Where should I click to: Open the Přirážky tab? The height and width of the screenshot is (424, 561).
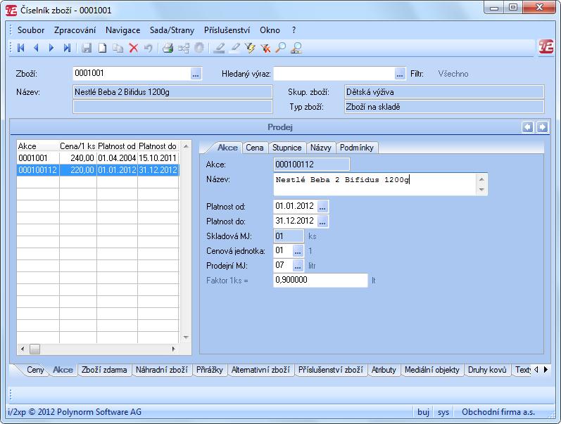tap(209, 370)
